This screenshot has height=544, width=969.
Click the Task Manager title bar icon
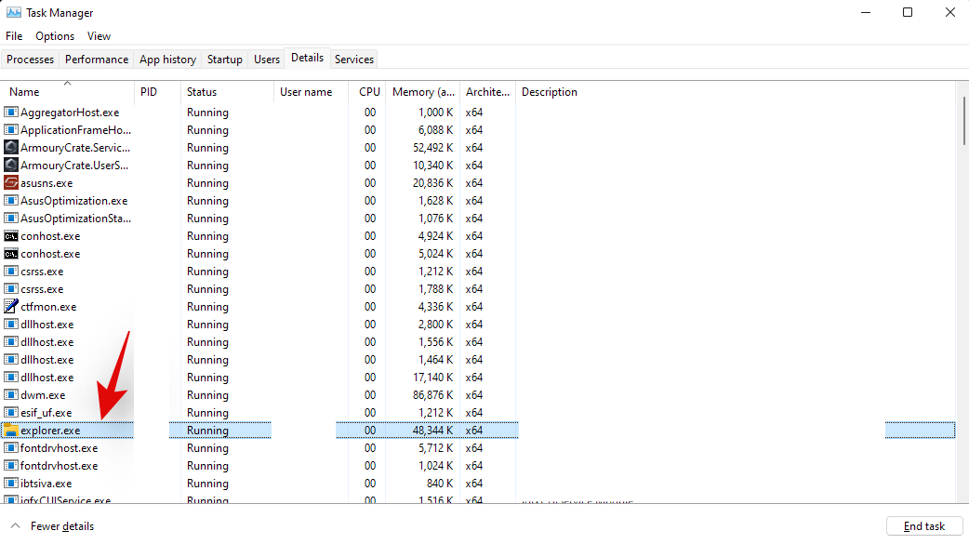14,13
